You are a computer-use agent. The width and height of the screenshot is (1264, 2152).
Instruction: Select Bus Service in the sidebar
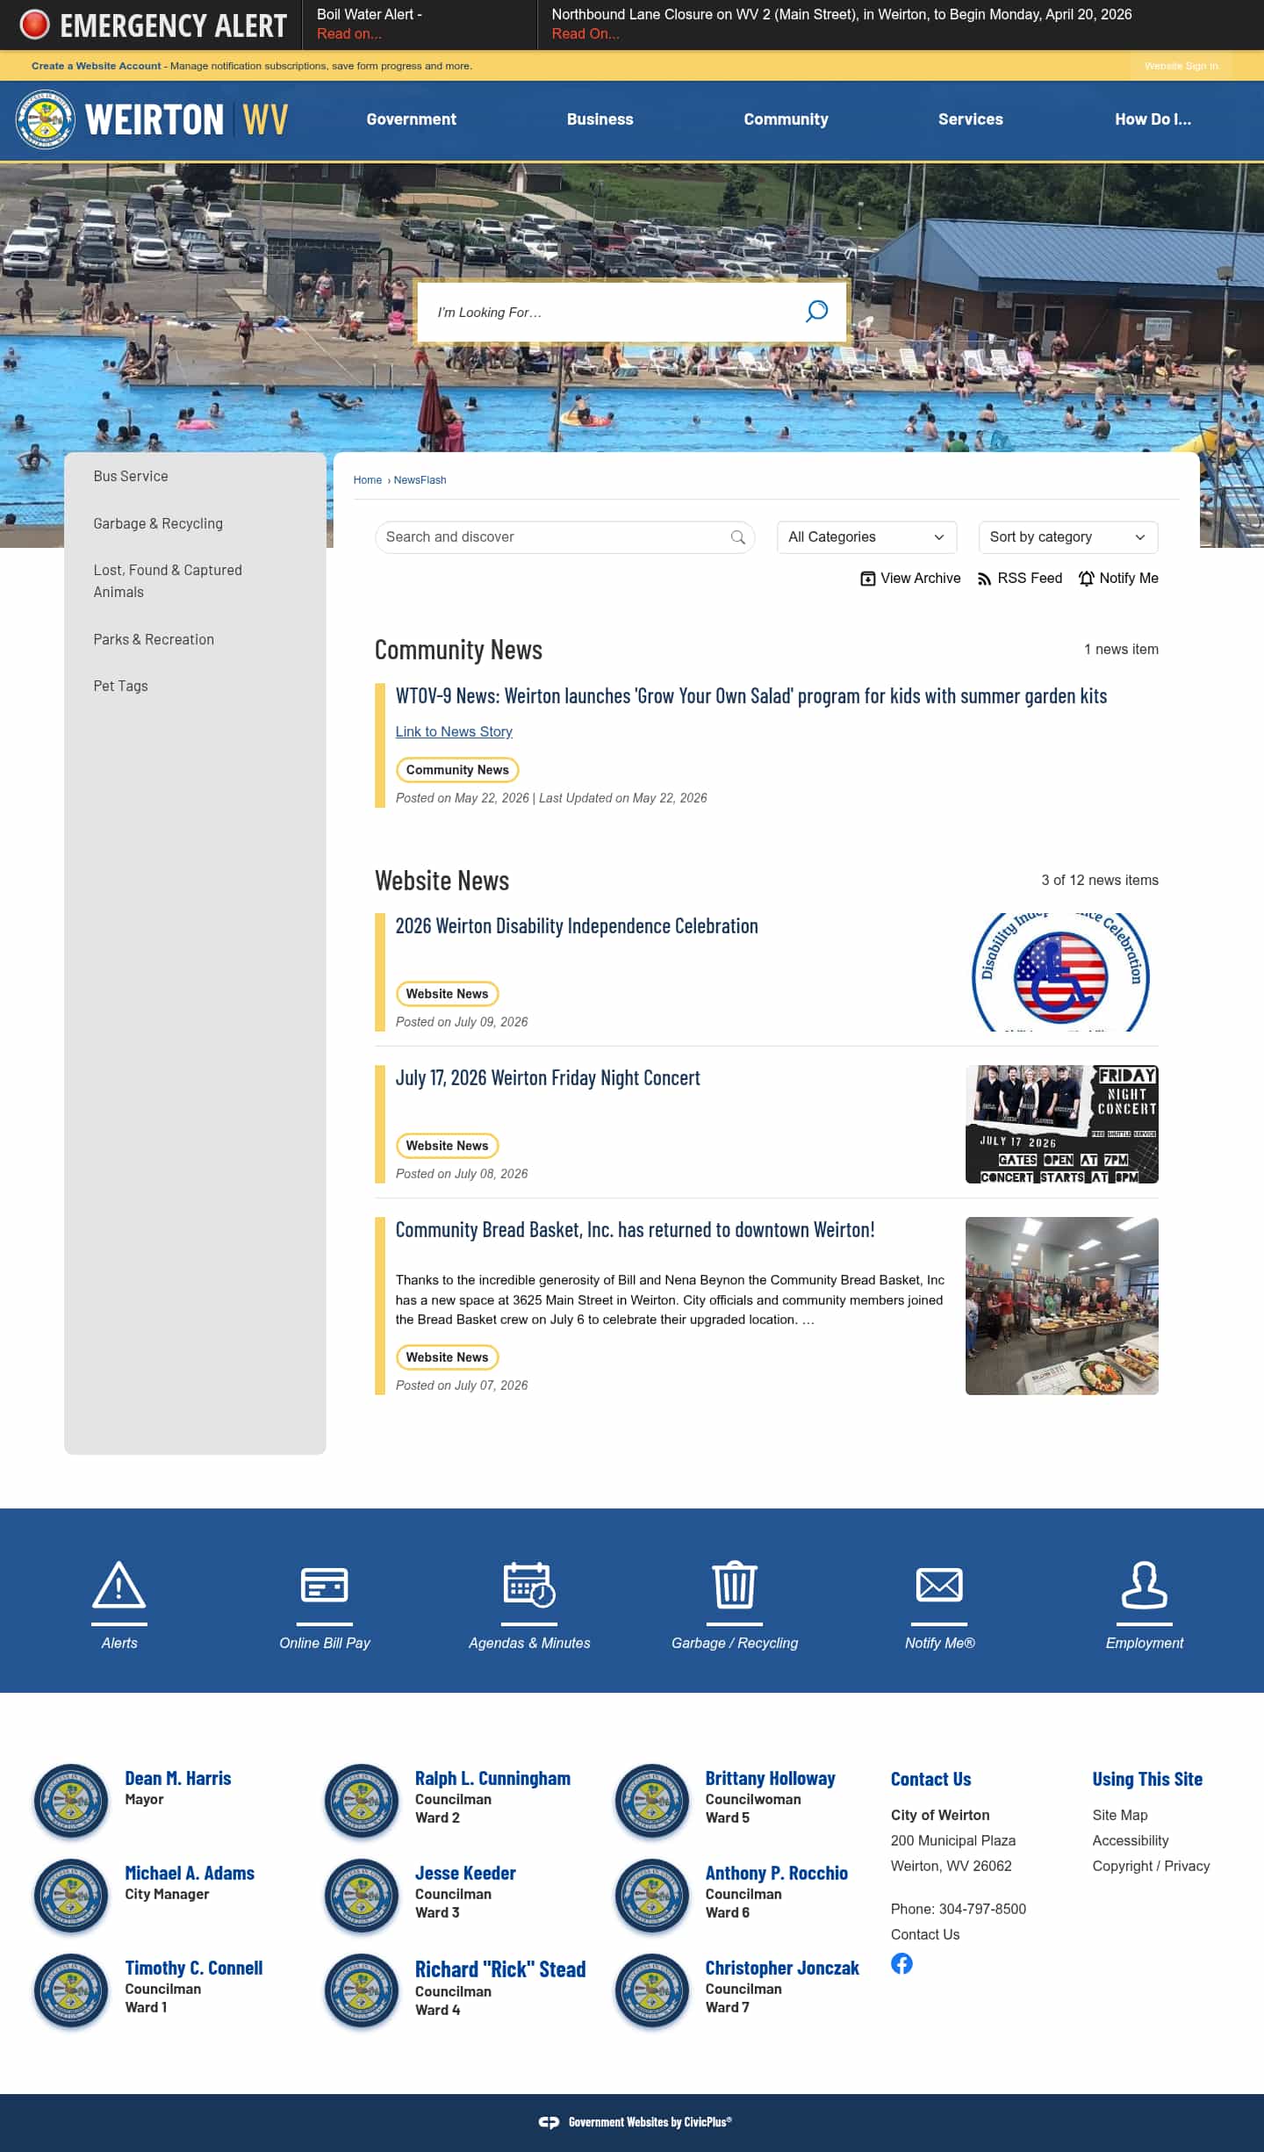coord(131,477)
